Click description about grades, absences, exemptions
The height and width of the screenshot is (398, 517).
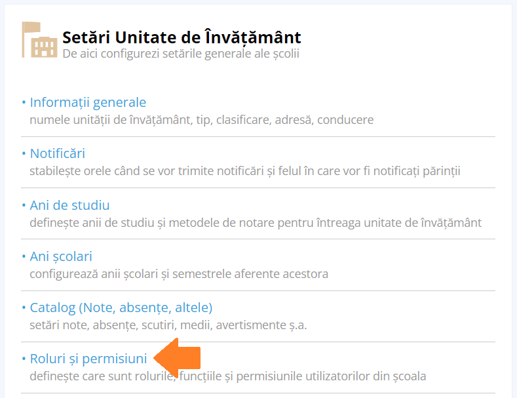(168, 325)
